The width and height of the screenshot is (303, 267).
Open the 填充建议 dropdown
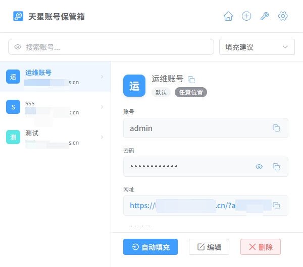coord(257,47)
